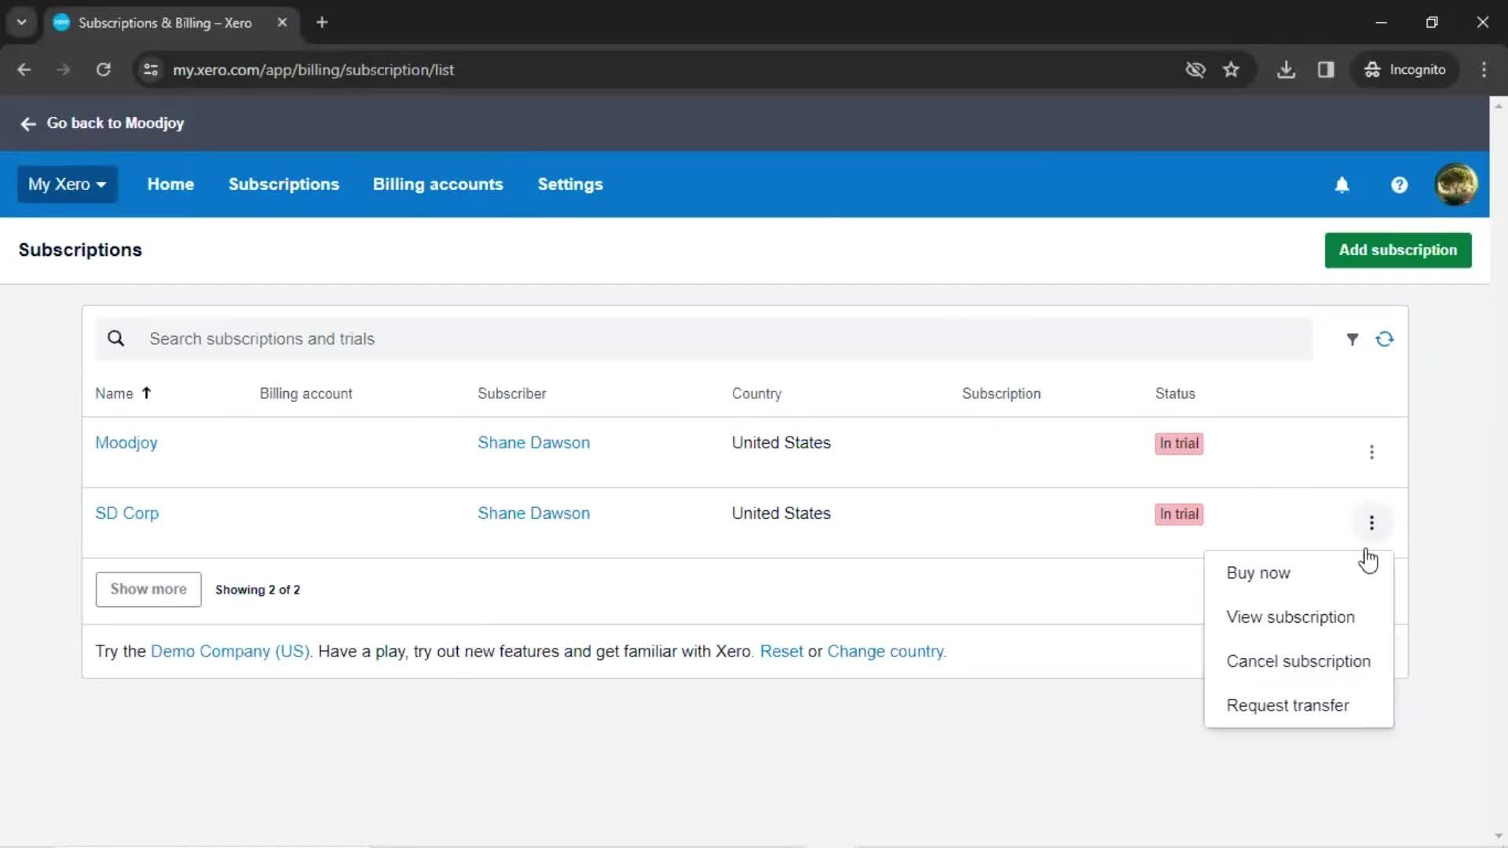The image size is (1508, 848).
Task: Open the help question mark icon
Action: click(1399, 185)
